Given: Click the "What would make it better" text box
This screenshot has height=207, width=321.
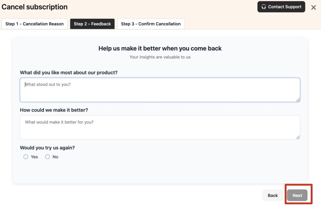Looking at the screenshot, I should coord(160,127).
